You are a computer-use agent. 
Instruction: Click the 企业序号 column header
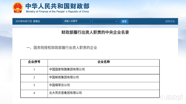click(x=34, y=63)
